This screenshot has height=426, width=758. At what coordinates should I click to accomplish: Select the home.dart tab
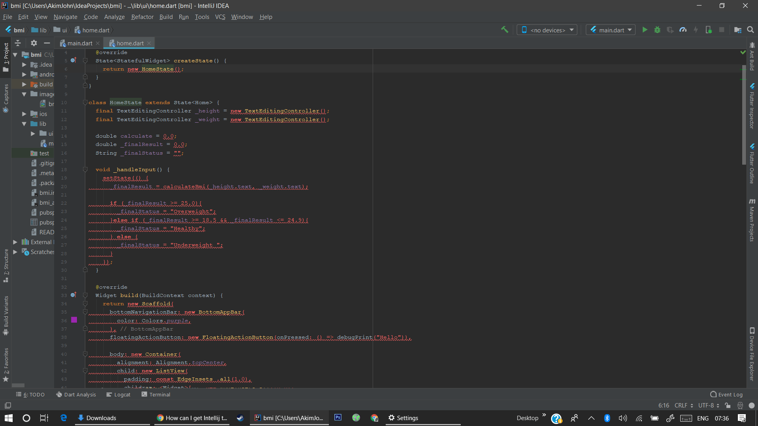[x=129, y=43]
